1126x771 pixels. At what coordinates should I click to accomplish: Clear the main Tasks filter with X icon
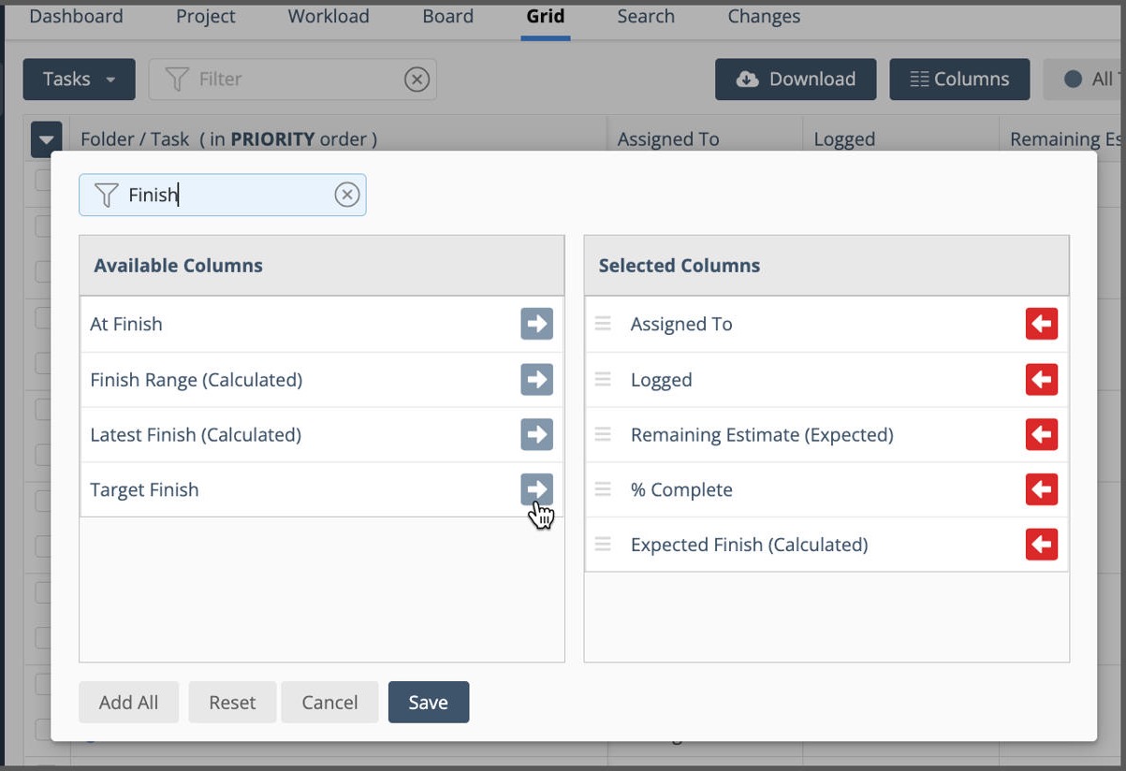417,79
